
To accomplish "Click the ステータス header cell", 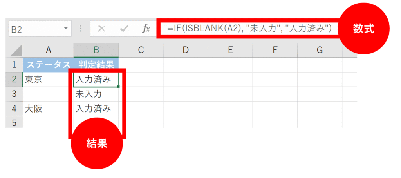I will tap(49, 65).
